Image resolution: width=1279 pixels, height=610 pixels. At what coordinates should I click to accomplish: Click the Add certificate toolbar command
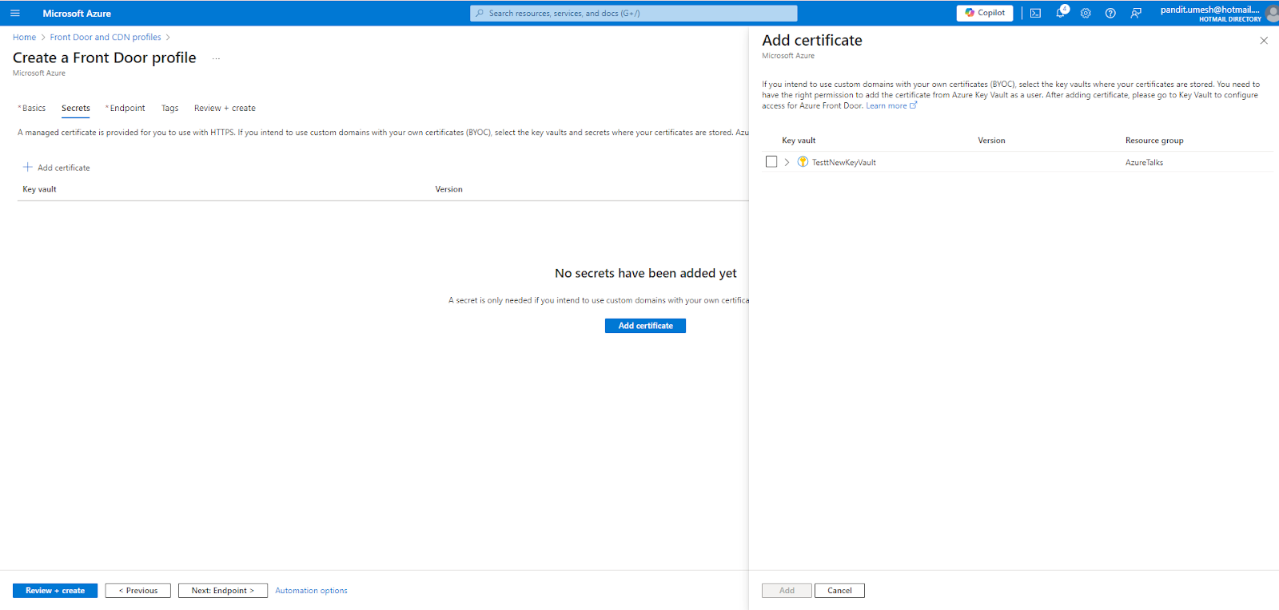pos(57,168)
